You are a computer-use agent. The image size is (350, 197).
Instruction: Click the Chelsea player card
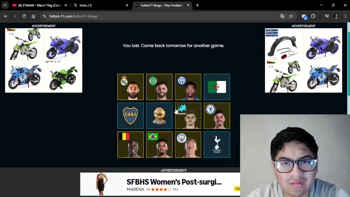pyautogui.click(x=217, y=116)
